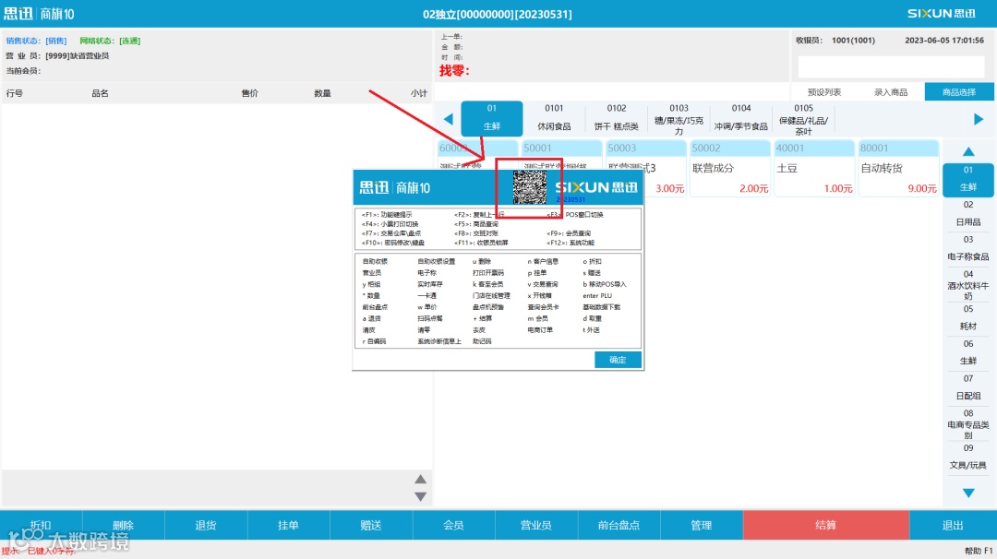
Task: Click 扫码点餐 in the help dialog
Action: pyautogui.click(x=430, y=319)
